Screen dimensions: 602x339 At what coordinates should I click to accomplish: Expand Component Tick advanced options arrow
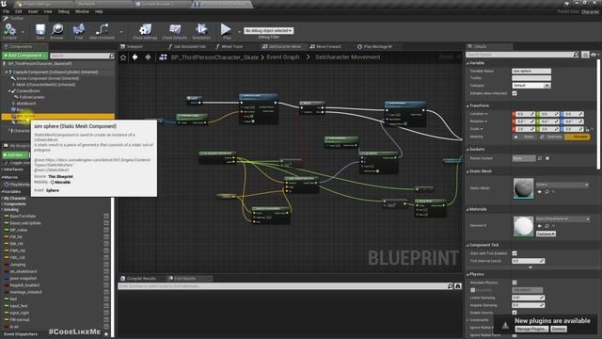(531, 267)
